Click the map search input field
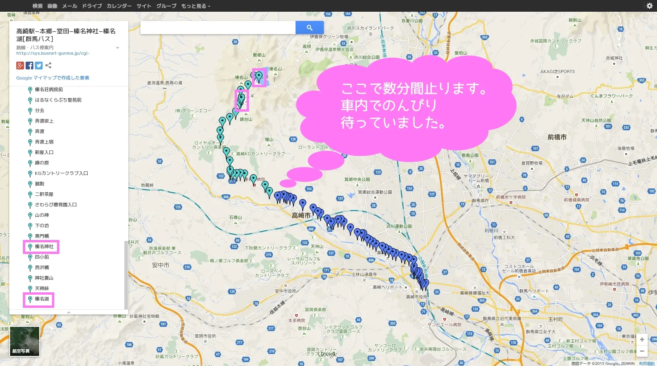The width and height of the screenshot is (657, 366). tap(218, 28)
